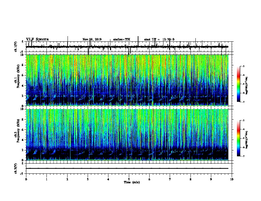The image size is (261, 201).
Task: Click the 'station=ITK' header label
Action: tap(122, 39)
